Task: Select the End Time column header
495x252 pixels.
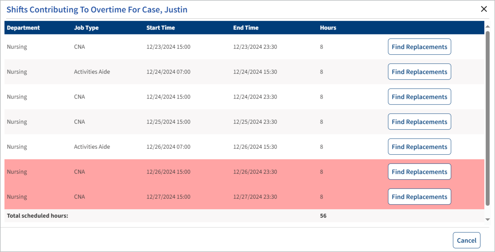Action: point(246,28)
